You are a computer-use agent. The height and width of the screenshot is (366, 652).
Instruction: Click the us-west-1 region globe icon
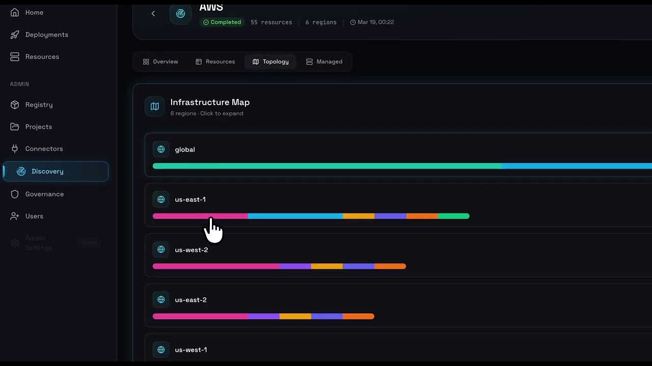pyautogui.click(x=161, y=350)
